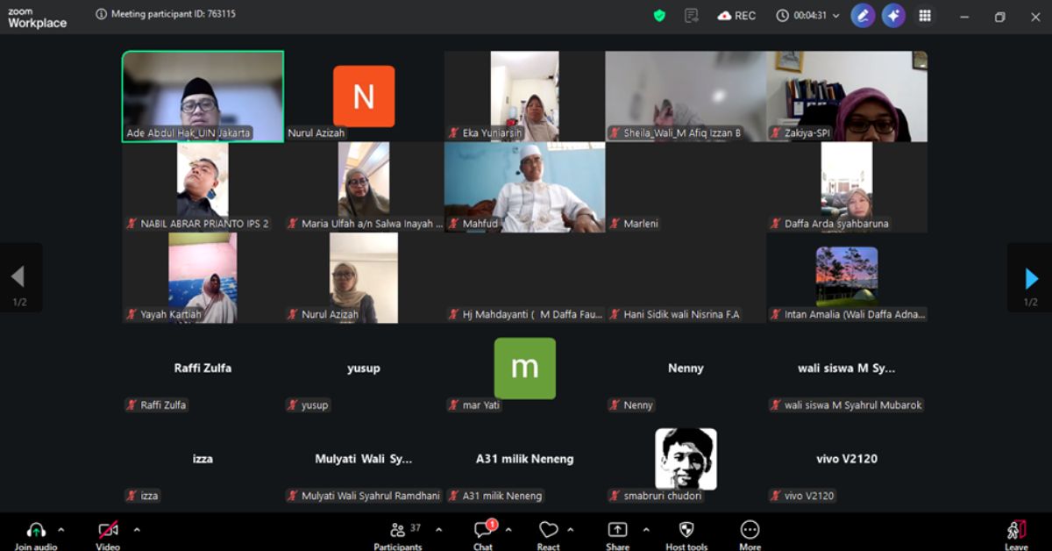The height and width of the screenshot is (551, 1052).
Task: Click Join audio headphone button
Action: tap(36, 532)
